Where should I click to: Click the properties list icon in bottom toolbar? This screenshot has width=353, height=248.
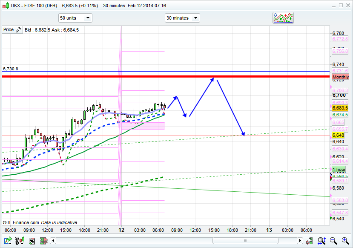(32, 241)
